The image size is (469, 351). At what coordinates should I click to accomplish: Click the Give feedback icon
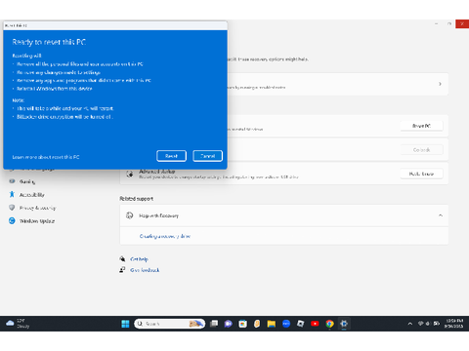(x=122, y=270)
